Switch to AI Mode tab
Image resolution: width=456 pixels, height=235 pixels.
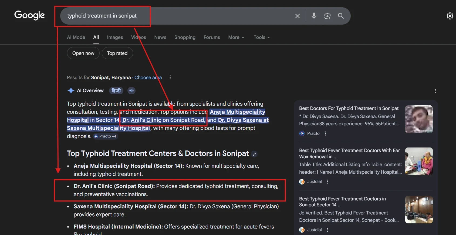pos(76,37)
